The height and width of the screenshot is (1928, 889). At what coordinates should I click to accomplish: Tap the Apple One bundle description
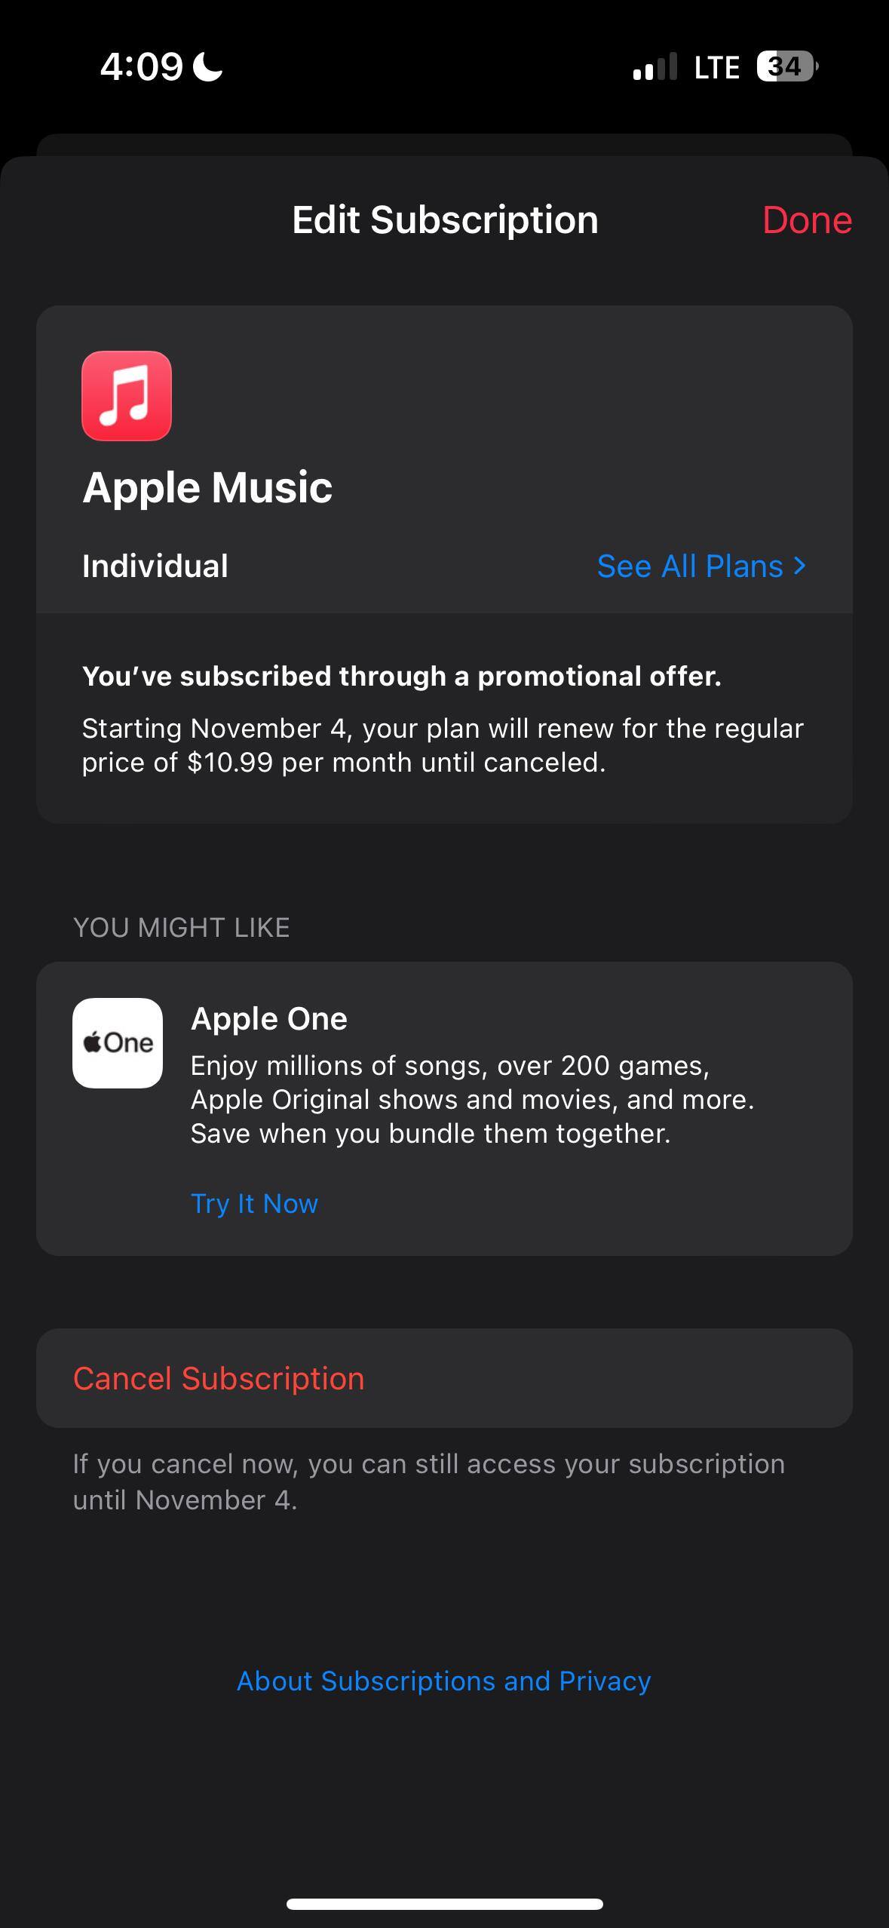click(x=472, y=1099)
